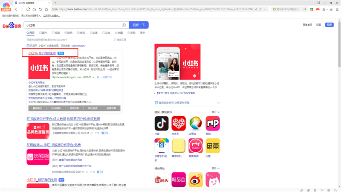Click the undo closed tab icon
This screenshot has width=341, height=192.
pos(40,9)
